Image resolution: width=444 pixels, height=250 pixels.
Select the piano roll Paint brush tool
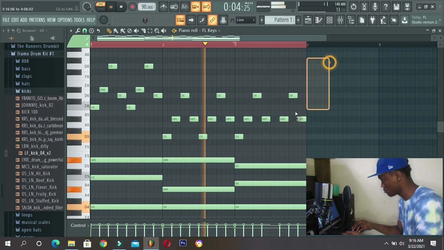116,31
